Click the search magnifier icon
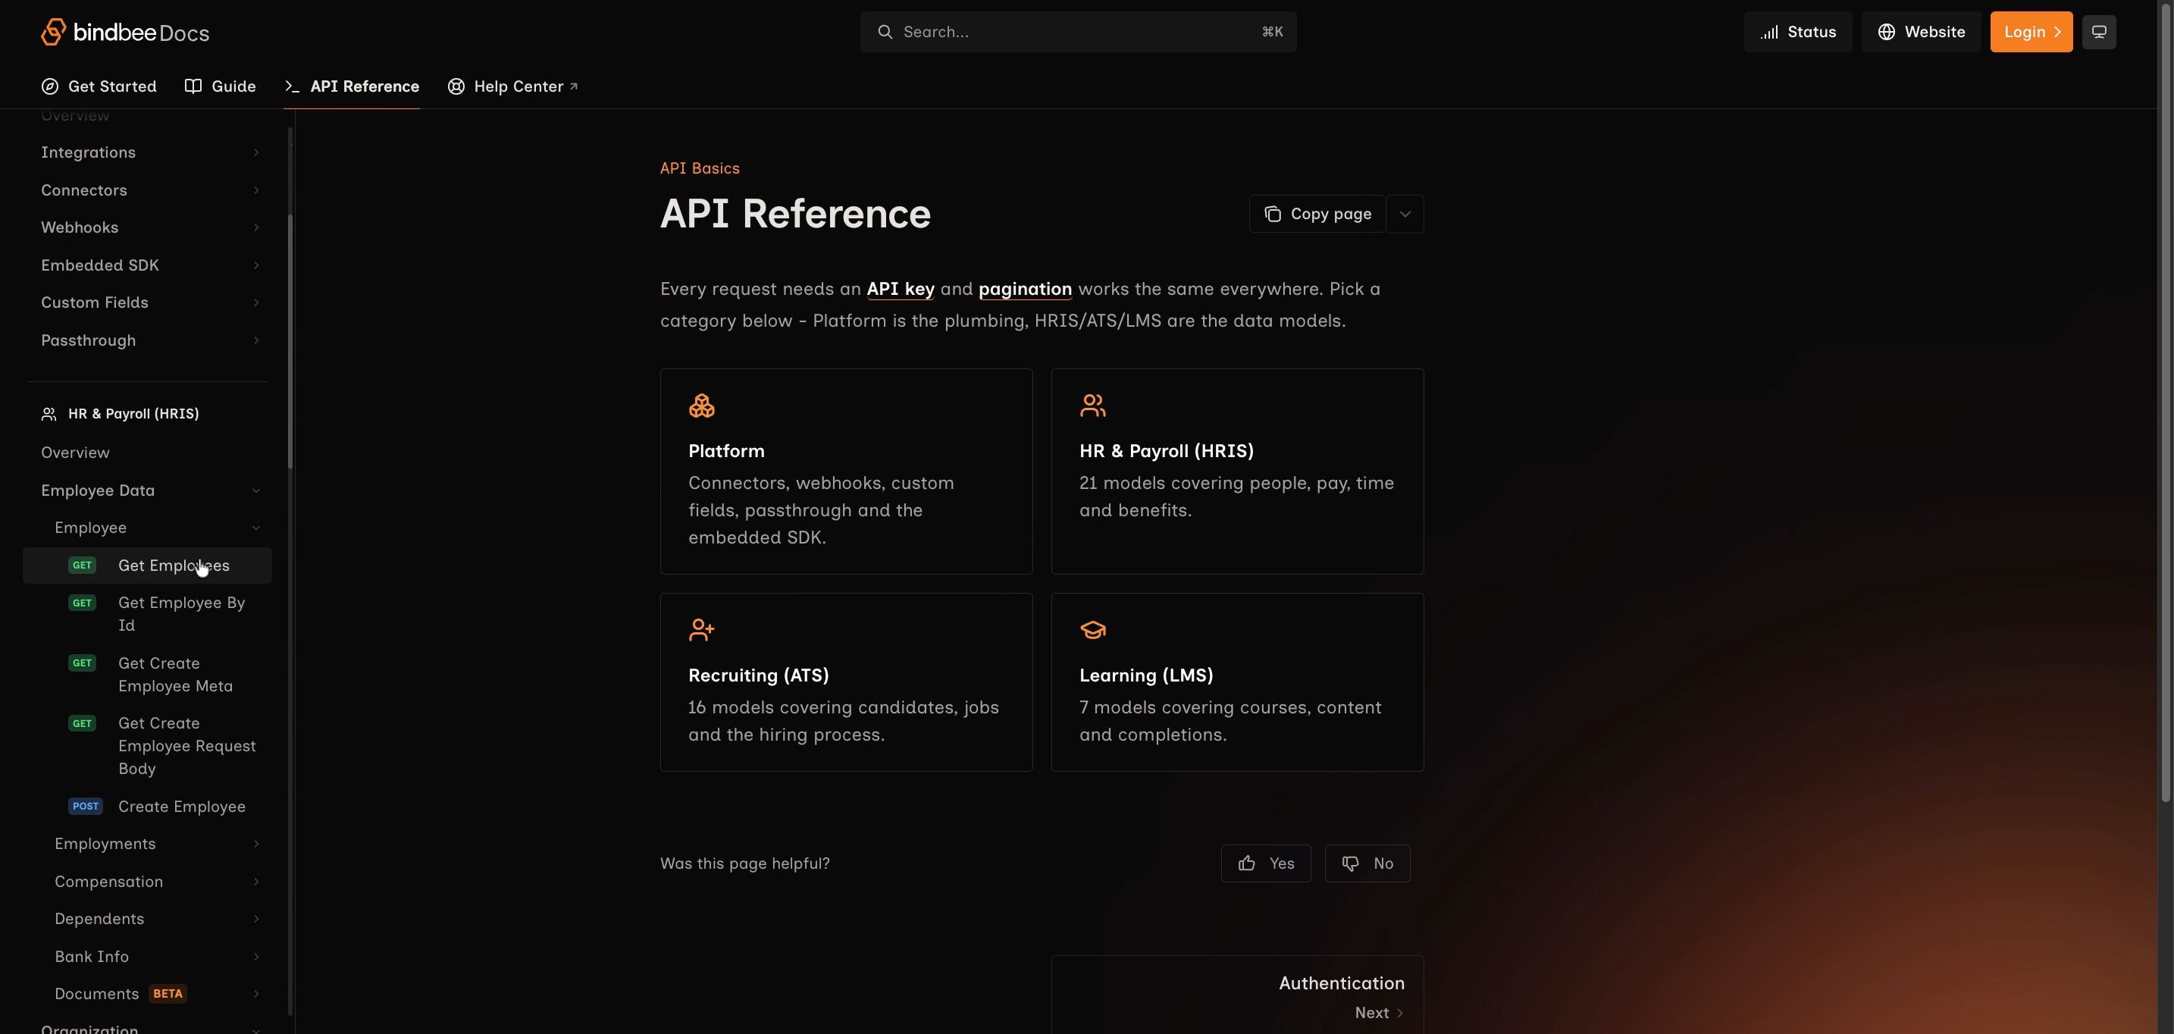This screenshot has height=1034, width=2174. pos(885,32)
